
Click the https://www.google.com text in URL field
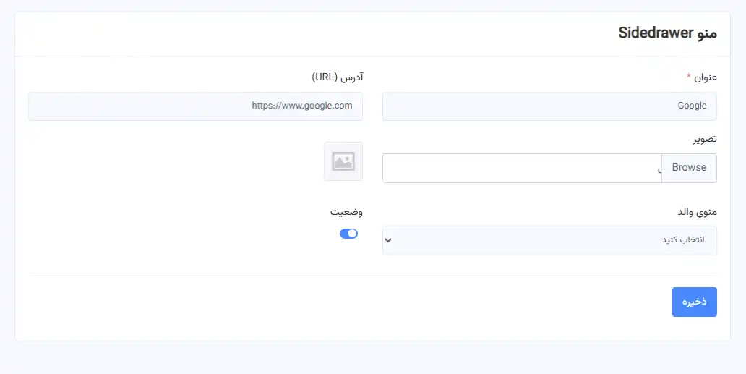pyautogui.click(x=301, y=106)
